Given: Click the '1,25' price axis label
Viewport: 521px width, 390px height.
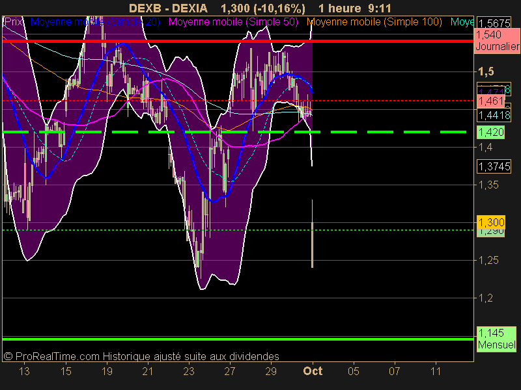Looking at the screenshot, I should (488, 261).
